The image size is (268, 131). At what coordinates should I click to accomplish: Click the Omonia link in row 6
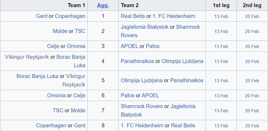[x=56, y=95]
